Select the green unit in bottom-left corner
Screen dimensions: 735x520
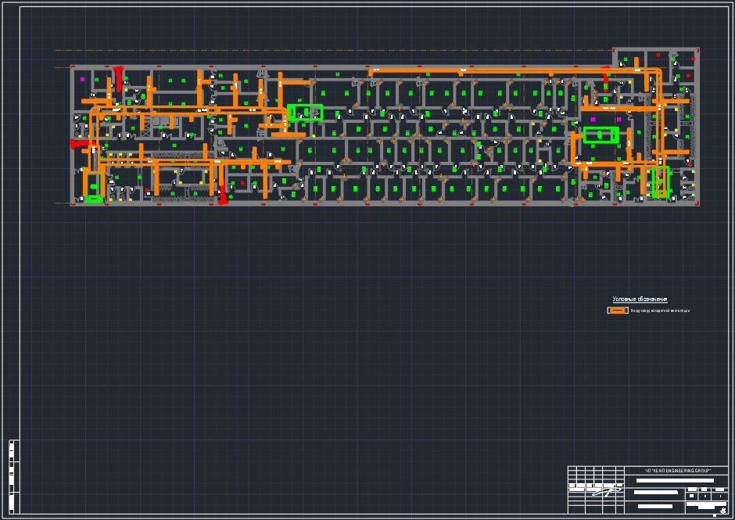[x=95, y=199]
